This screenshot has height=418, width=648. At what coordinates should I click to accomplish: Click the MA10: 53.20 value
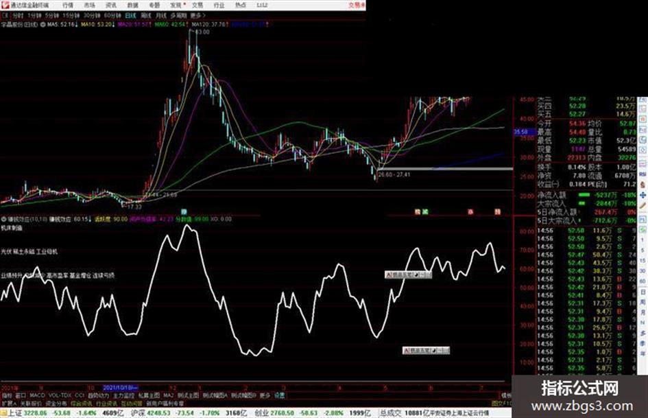[97, 25]
